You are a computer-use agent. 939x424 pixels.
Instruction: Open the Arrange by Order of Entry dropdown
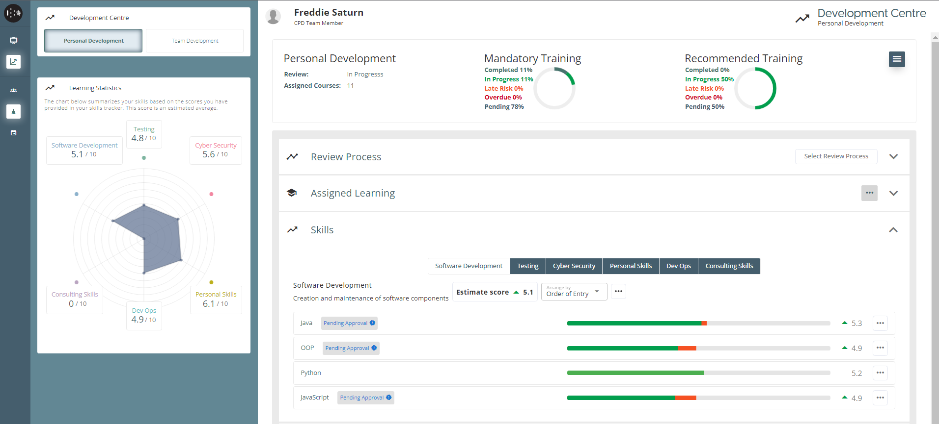[x=574, y=292]
